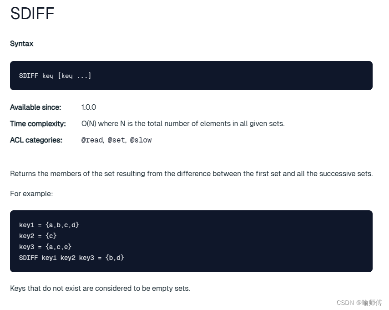This screenshot has height=310, width=389.
Task: Click the Returns the members description paragraph
Action: 191,173
